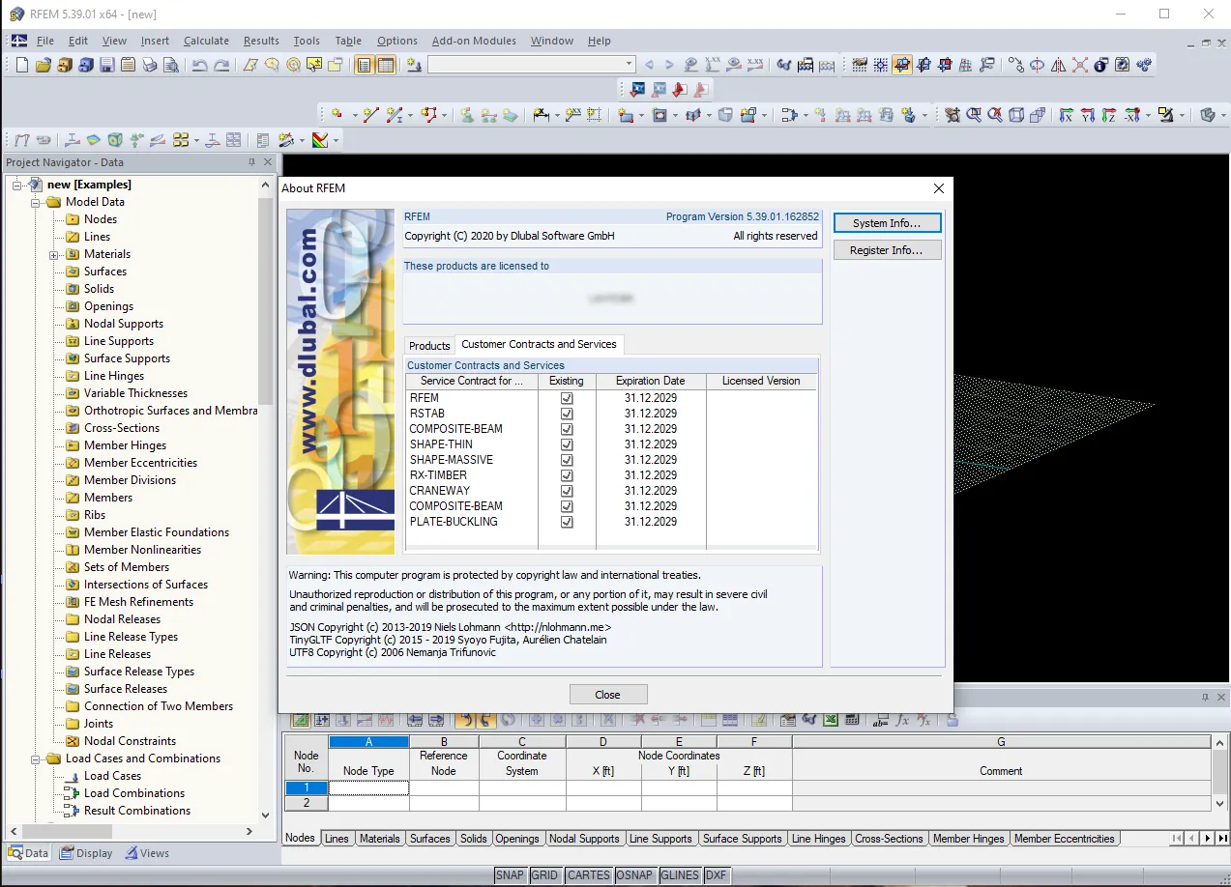Viewport: 1231px width, 887px height.
Task: Click the New model toolbar icon
Action: (22, 65)
